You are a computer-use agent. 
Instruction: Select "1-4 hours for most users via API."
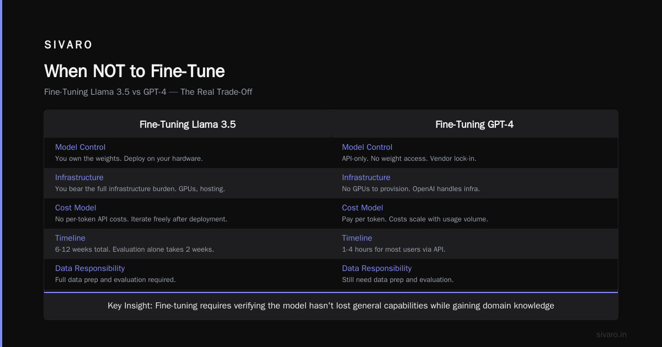point(393,250)
